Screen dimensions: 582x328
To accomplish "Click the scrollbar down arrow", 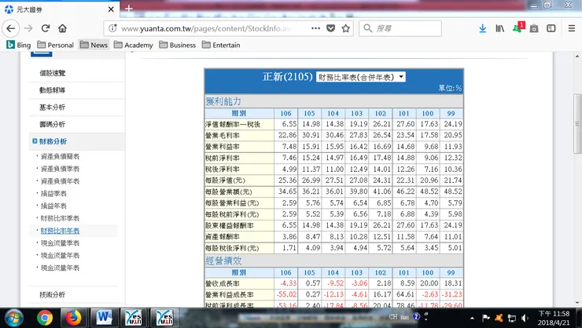I will point(577,303).
